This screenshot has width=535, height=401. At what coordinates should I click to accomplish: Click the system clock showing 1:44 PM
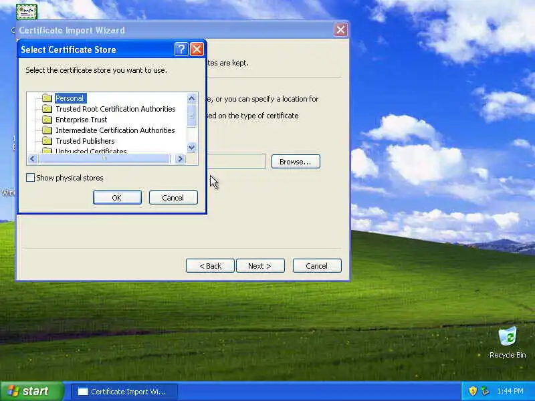point(510,391)
